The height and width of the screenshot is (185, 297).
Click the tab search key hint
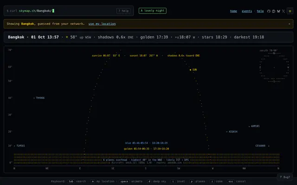click(x=77, y=181)
